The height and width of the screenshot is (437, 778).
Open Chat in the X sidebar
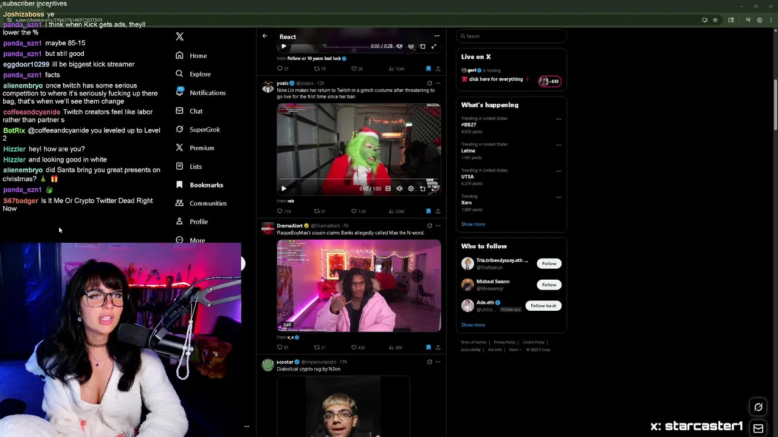pos(188,111)
